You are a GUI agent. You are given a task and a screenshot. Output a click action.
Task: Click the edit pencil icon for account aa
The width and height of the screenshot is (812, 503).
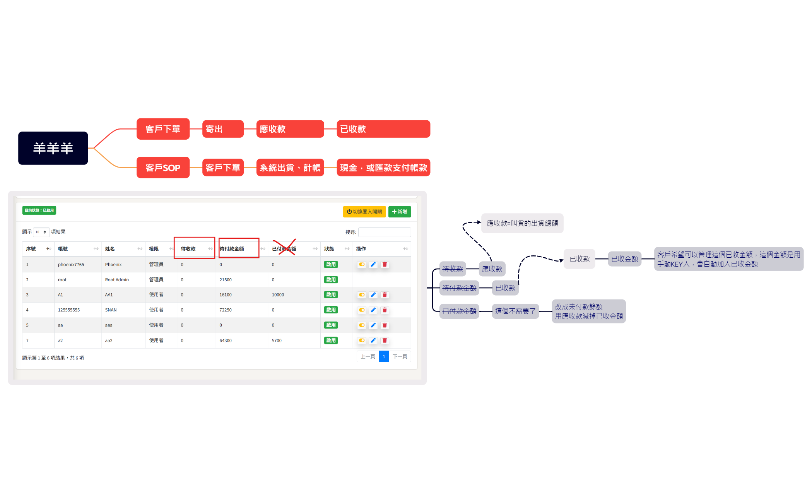click(x=373, y=325)
